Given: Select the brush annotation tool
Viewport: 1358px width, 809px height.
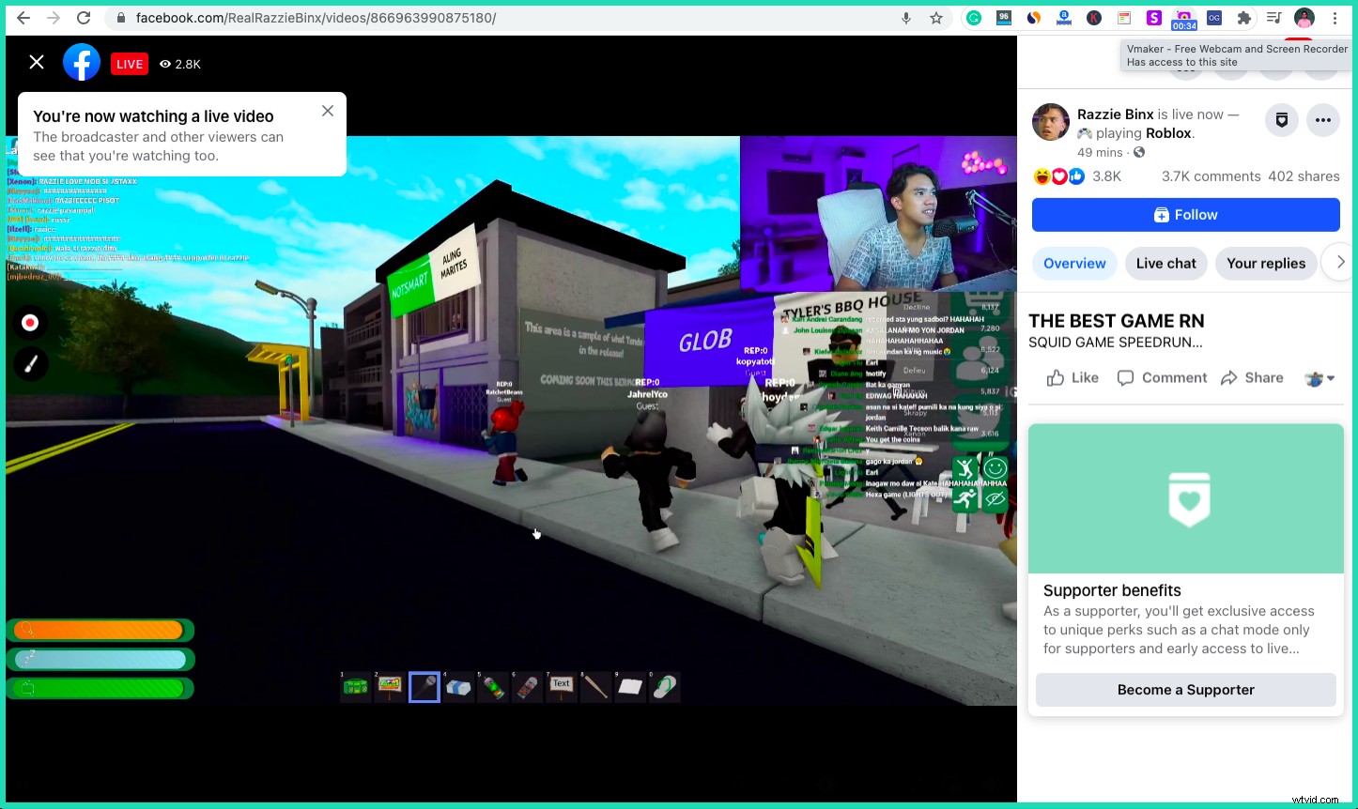Looking at the screenshot, I should [x=30, y=364].
